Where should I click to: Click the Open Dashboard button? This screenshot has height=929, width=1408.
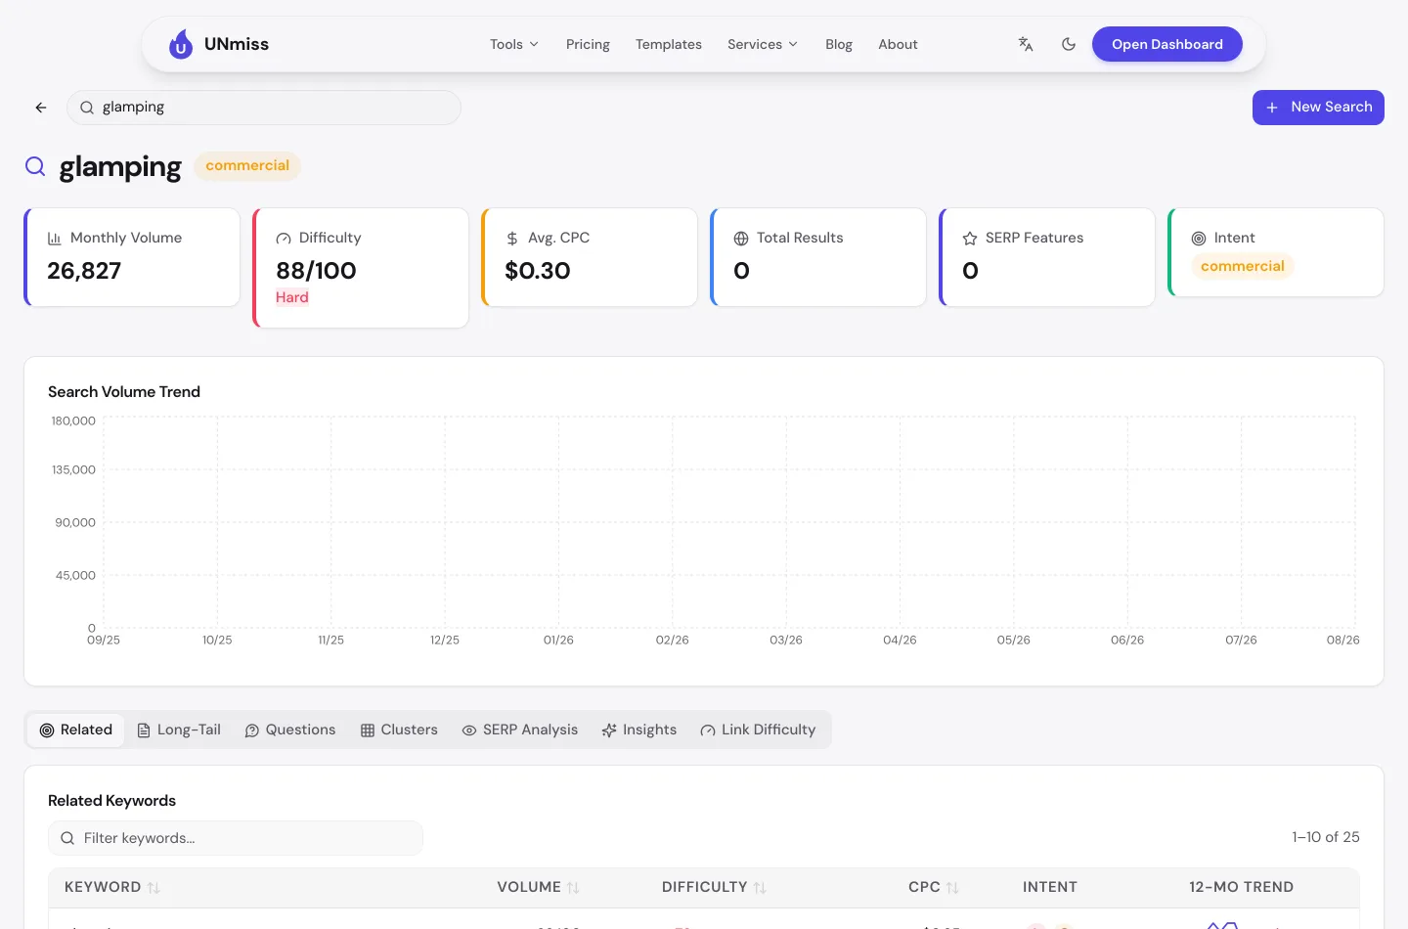click(1167, 44)
